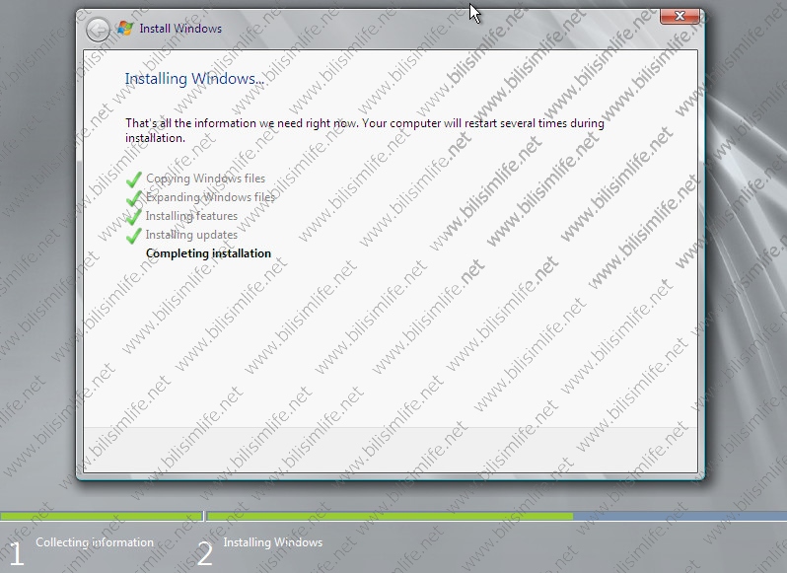
Task: Click the 'Installing Windows' stage label at bottom
Action: [x=273, y=542]
